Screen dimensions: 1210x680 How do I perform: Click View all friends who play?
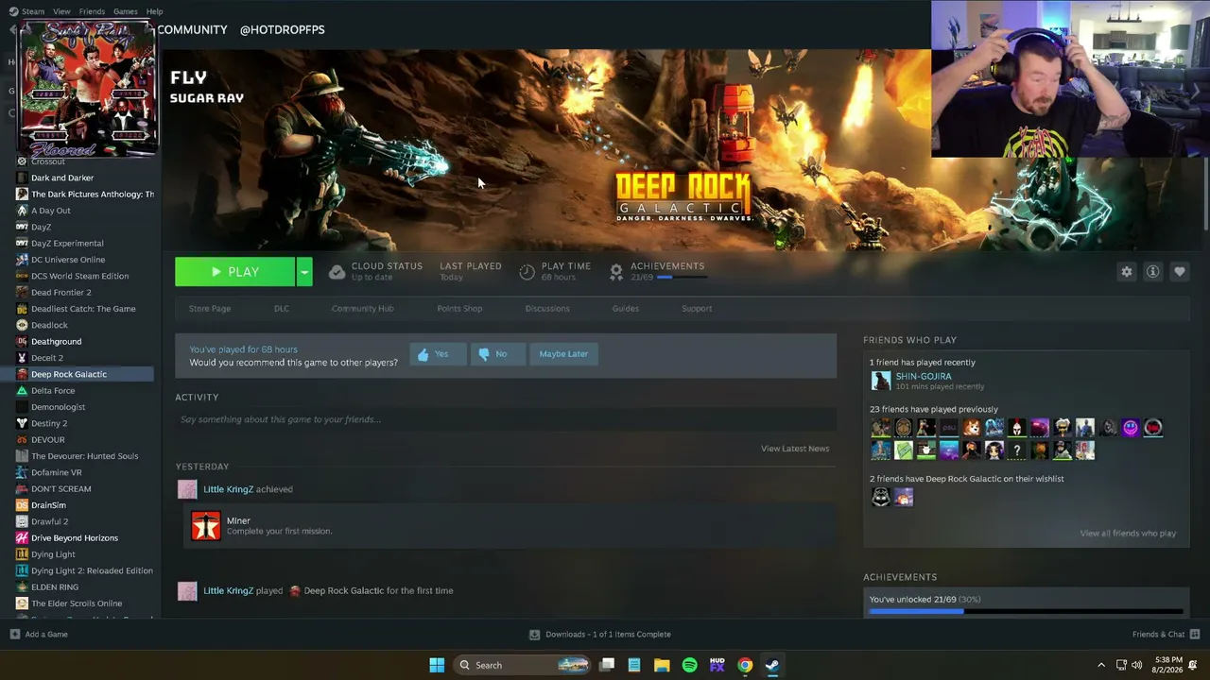(1128, 534)
